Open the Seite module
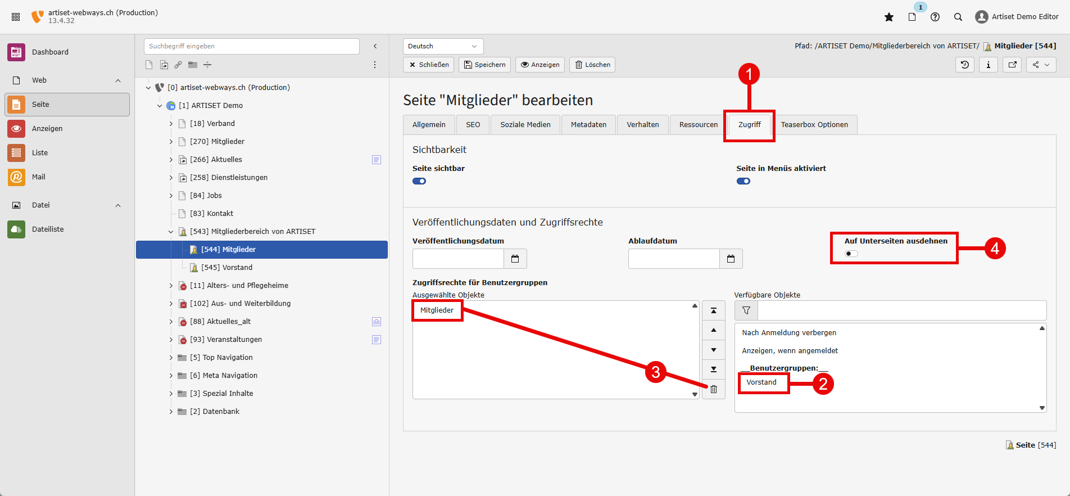This screenshot has height=496, width=1070. coord(67,105)
